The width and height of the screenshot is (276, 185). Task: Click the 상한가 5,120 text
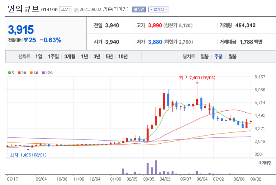178,25
